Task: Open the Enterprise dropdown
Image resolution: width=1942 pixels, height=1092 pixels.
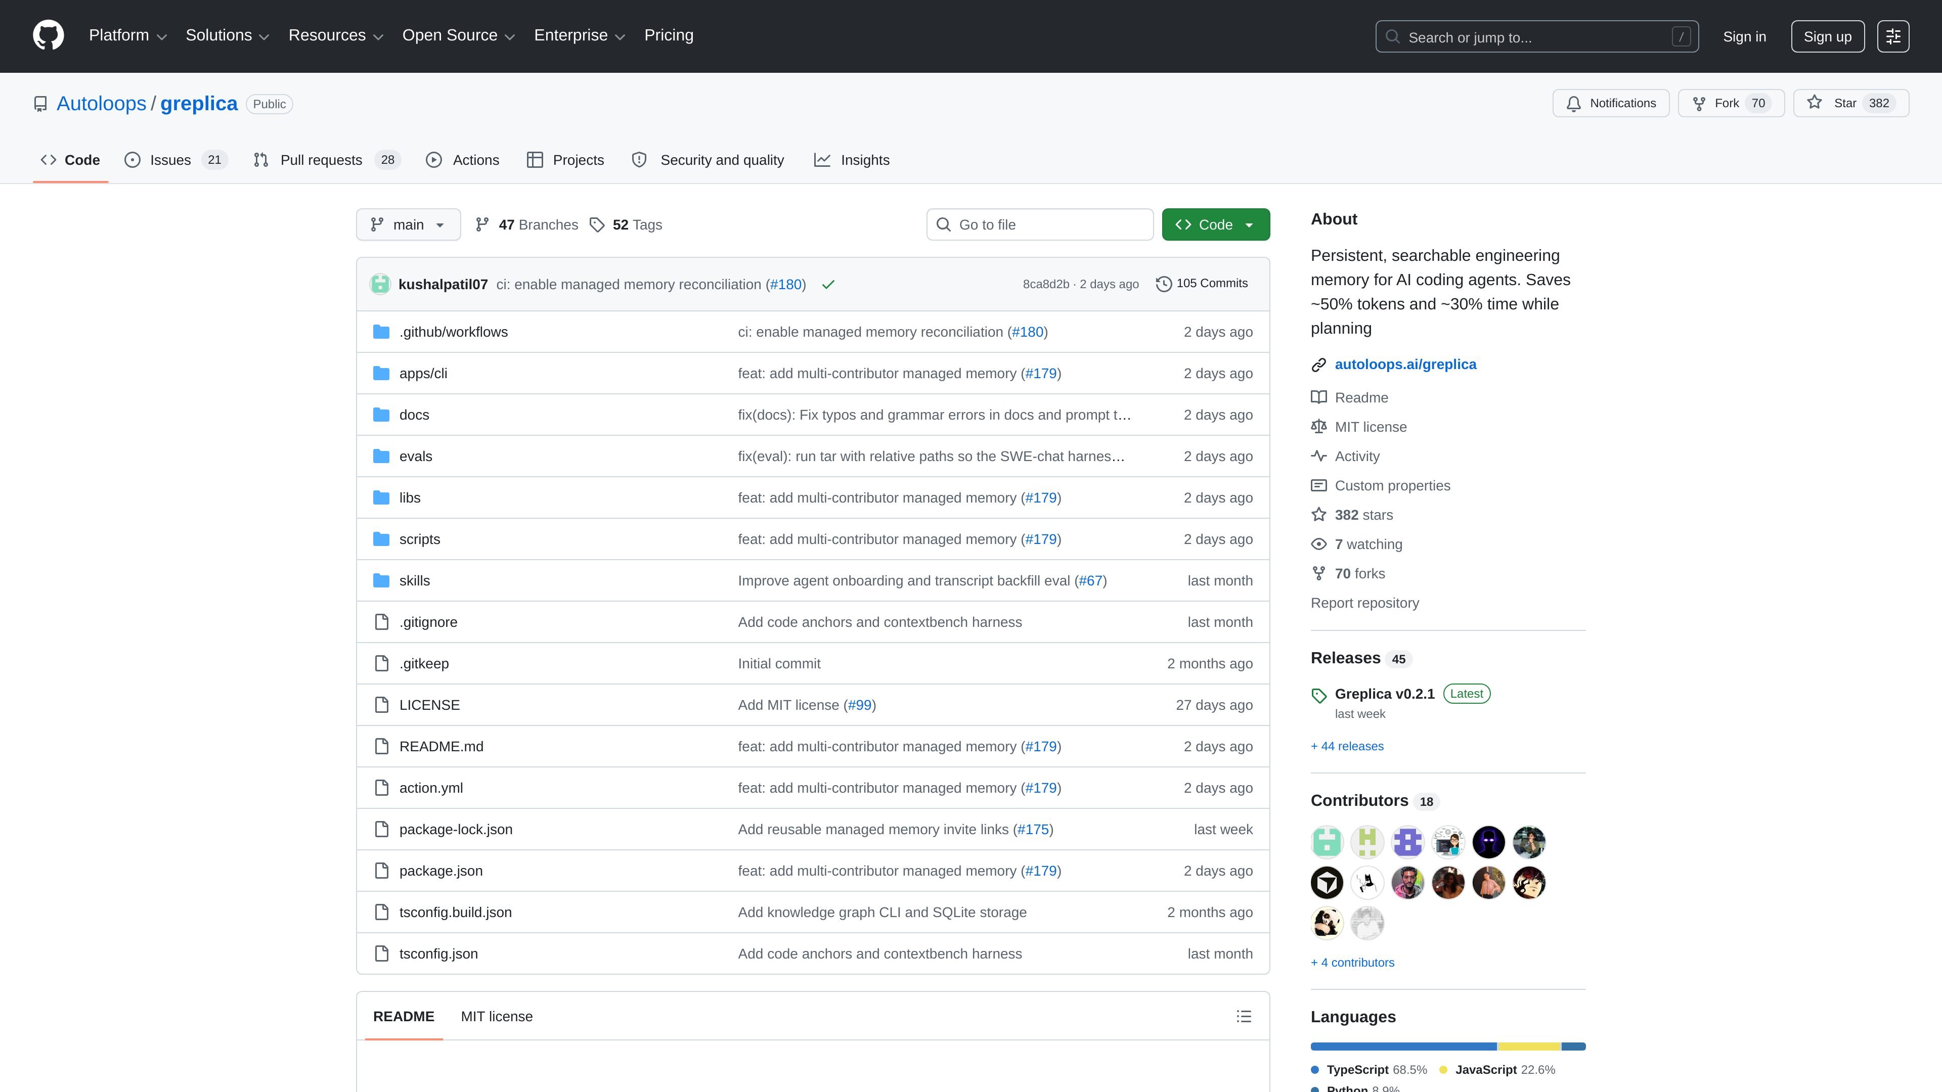Action: [x=579, y=35]
